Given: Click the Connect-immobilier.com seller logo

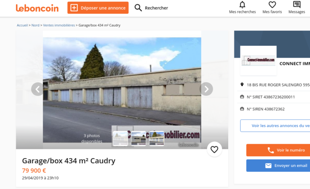Looking at the screenshot, I should coord(258,60).
